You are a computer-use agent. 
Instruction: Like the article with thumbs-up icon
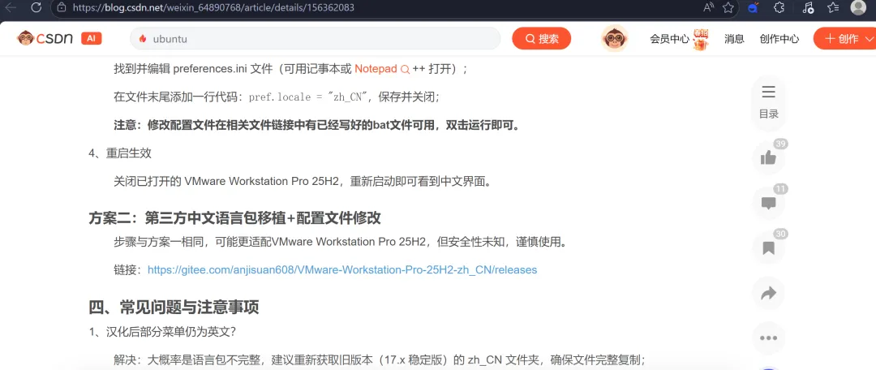click(x=769, y=158)
